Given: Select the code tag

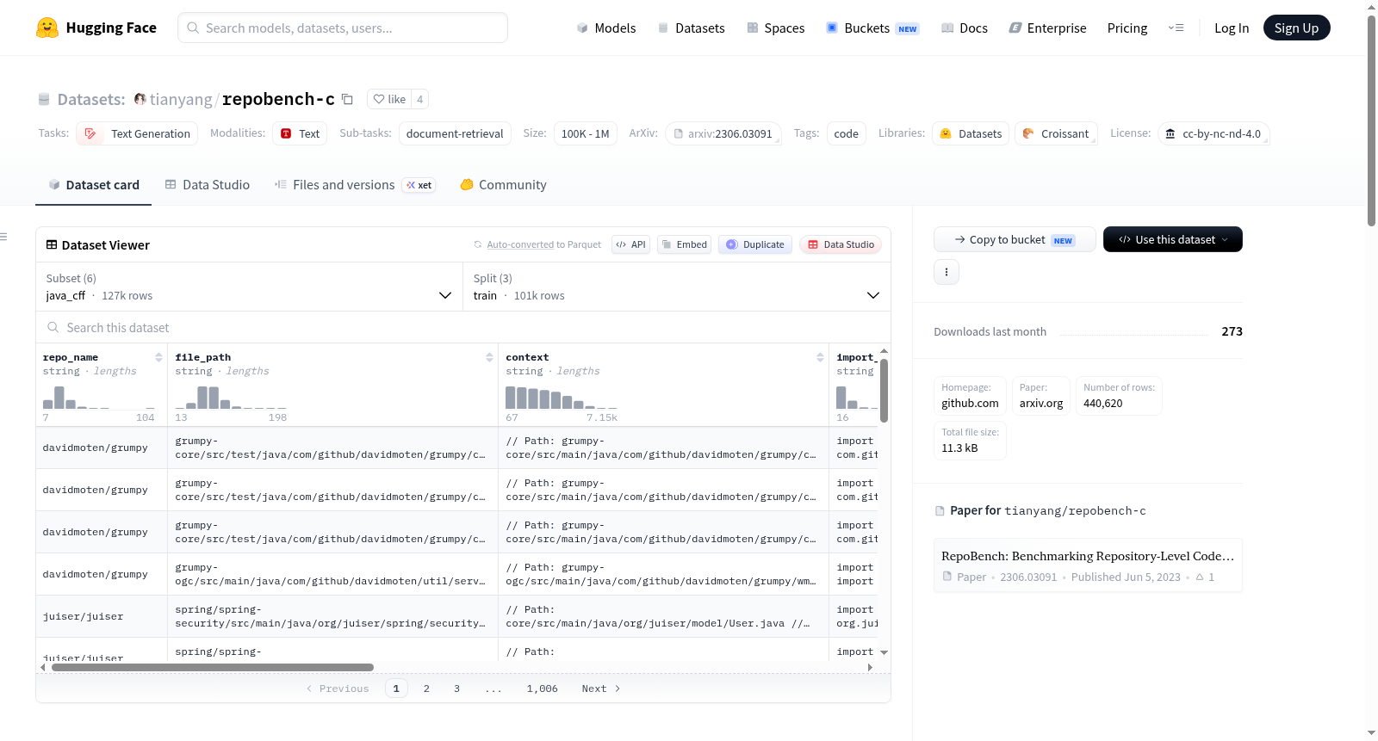Looking at the screenshot, I should click(846, 133).
